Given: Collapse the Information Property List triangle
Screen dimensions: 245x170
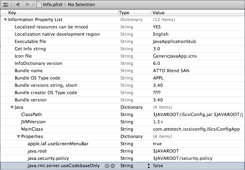Looking at the screenshot, I should click(x=5, y=19).
